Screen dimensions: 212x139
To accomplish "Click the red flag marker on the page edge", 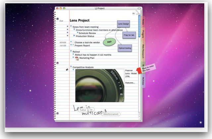I will click(139, 71).
